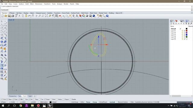Image resolution: width=193 pixels, height=108 pixels.
Task: Click the green color swatch of Layer 04
Action: pyautogui.click(x=187, y=37)
